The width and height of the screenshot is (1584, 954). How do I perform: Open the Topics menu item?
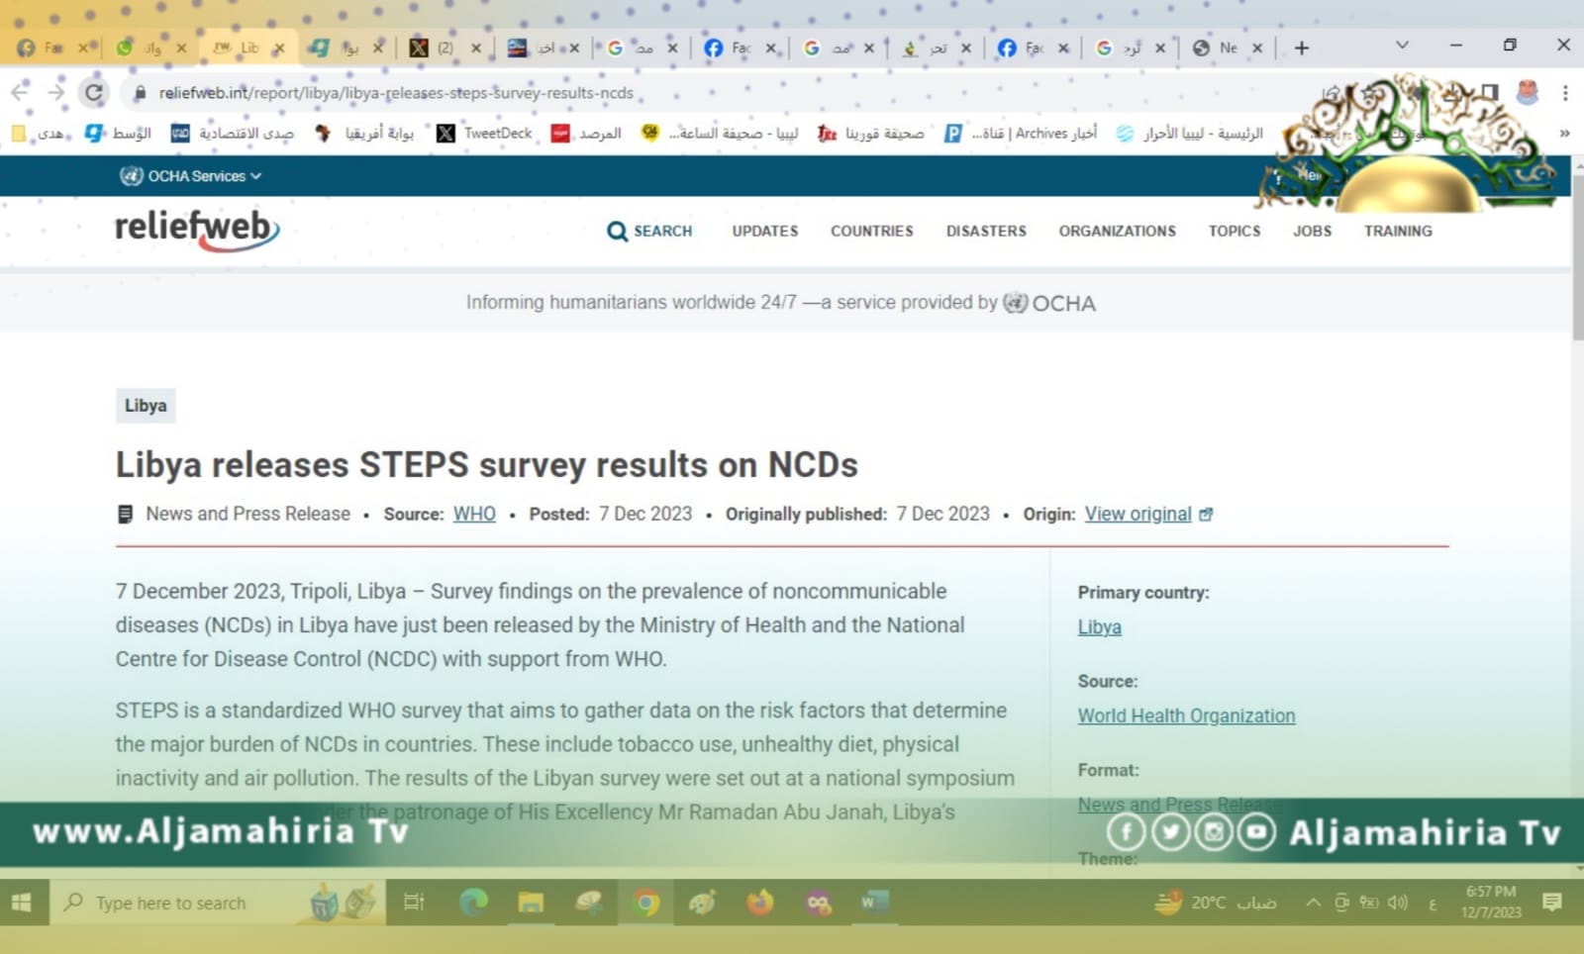(x=1235, y=231)
